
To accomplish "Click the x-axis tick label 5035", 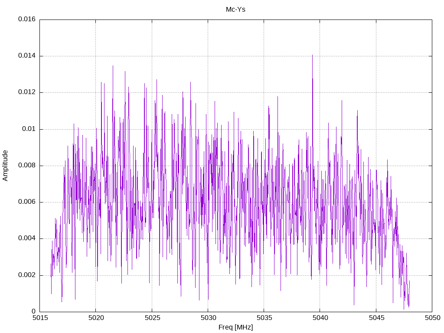I will (264, 318).
